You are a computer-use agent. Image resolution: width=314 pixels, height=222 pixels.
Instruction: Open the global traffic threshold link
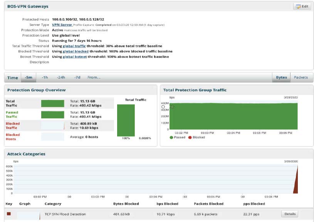click(x=74, y=46)
